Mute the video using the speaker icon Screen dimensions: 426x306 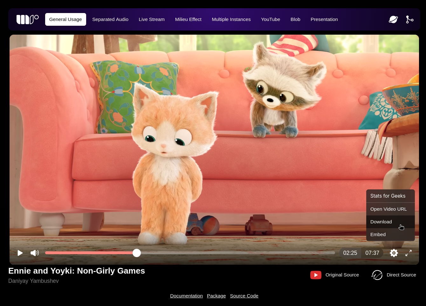click(35, 253)
